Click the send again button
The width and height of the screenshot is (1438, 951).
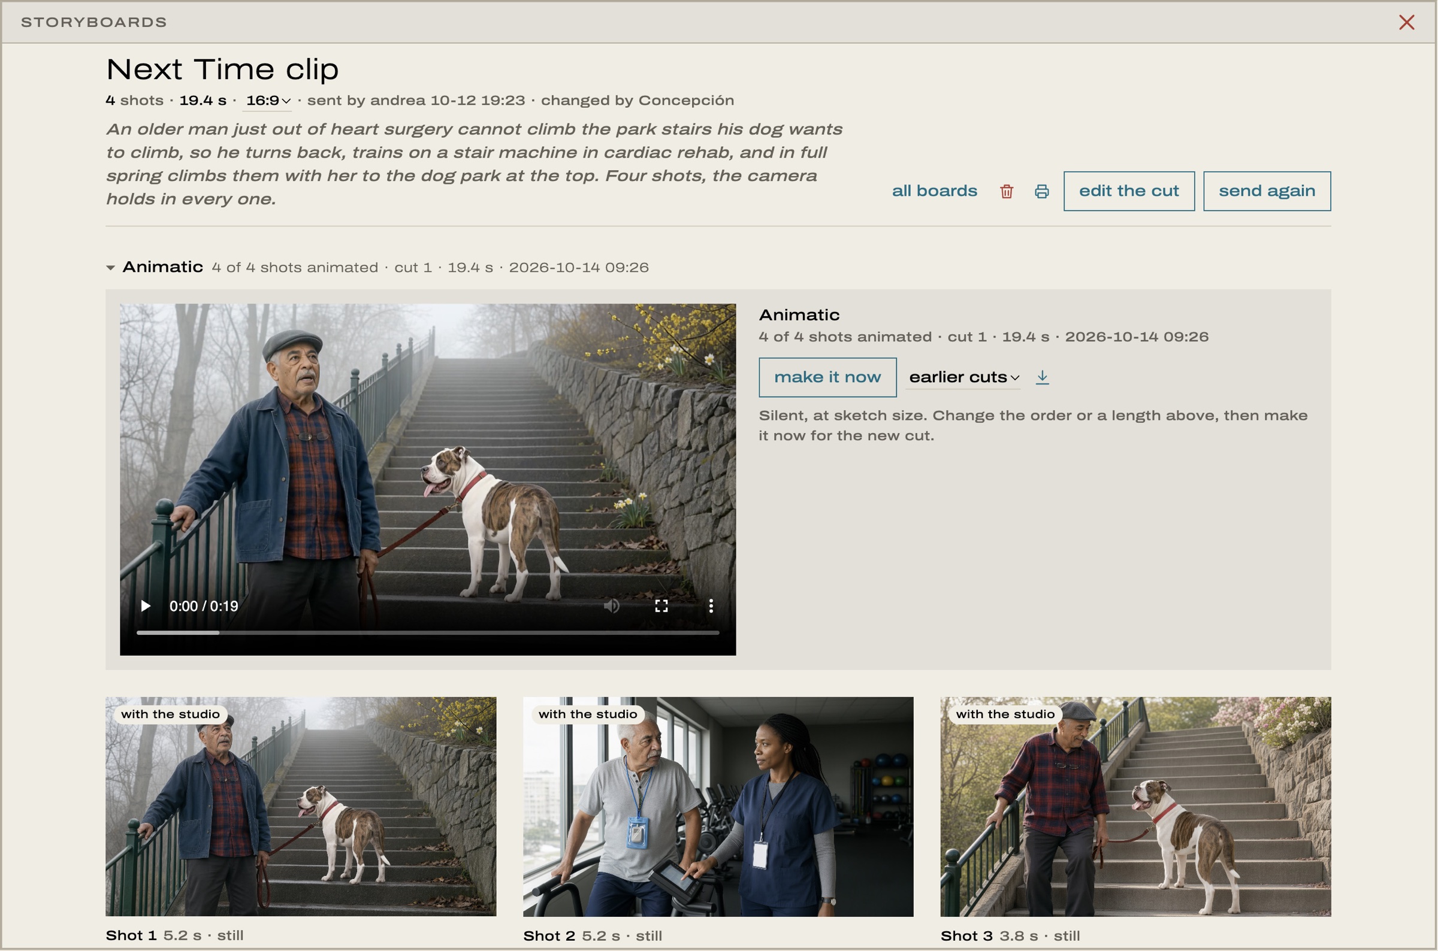pyautogui.click(x=1267, y=191)
